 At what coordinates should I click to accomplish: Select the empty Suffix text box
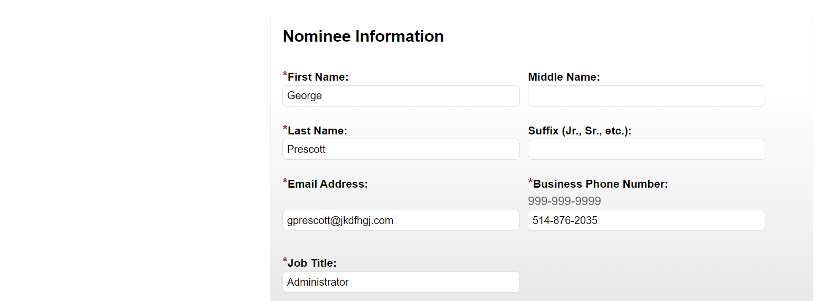pos(646,149)
